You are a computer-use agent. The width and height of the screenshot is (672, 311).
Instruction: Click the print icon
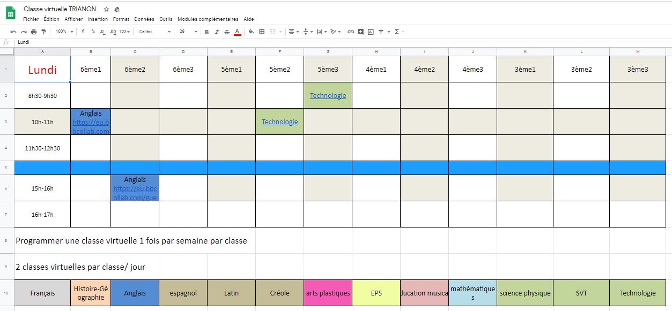pos(34,32)
